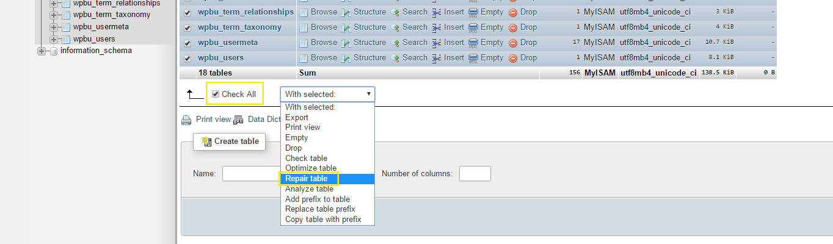Click Insert icon for wpbu_term_taxonomy row
The height and width of the screenshot is (244, 833).
coord(437,27)
